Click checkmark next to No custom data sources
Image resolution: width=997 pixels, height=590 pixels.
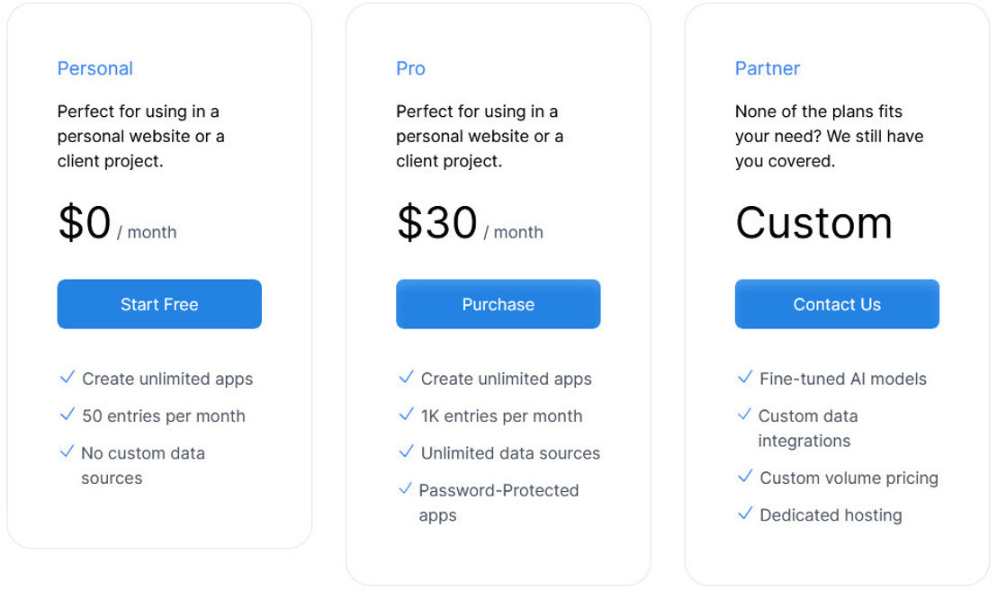click(67, 451)
